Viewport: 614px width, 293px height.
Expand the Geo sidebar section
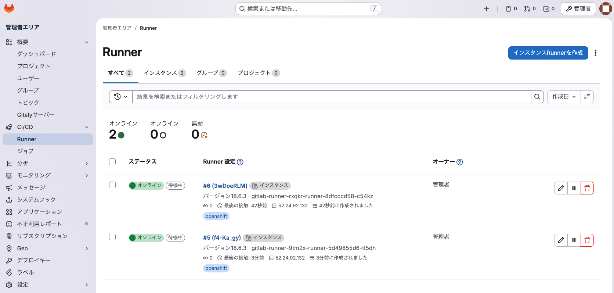point(48,249)
